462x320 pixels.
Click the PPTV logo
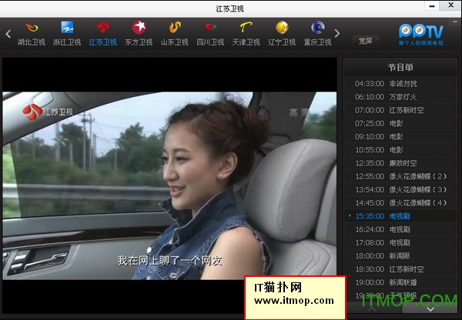[421, 34]
